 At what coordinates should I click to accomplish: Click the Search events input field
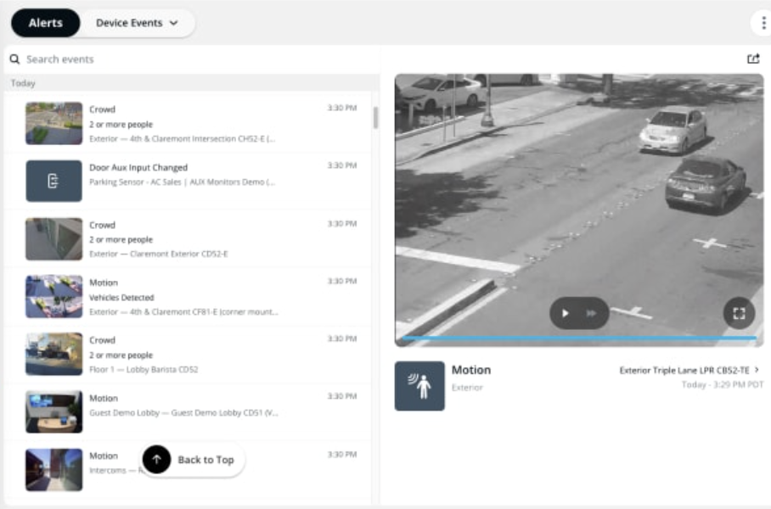pyautogui.click(x=85, y=59)
